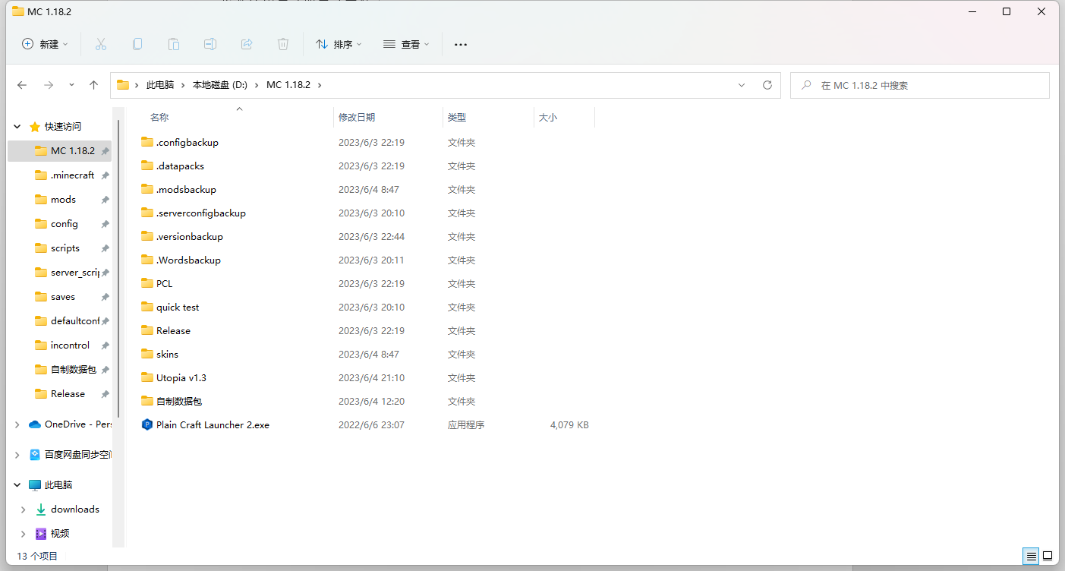Click the navigation pane scrollbar
The width and height of the screenshot is (1065, 571).
(x=118, y=270)
